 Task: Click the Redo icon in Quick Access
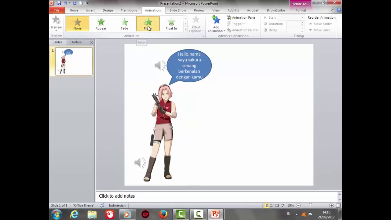click(x=75, y=3)
